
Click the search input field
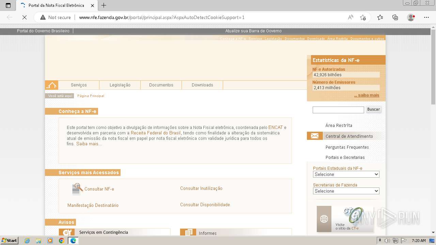(x=338, y=110)
